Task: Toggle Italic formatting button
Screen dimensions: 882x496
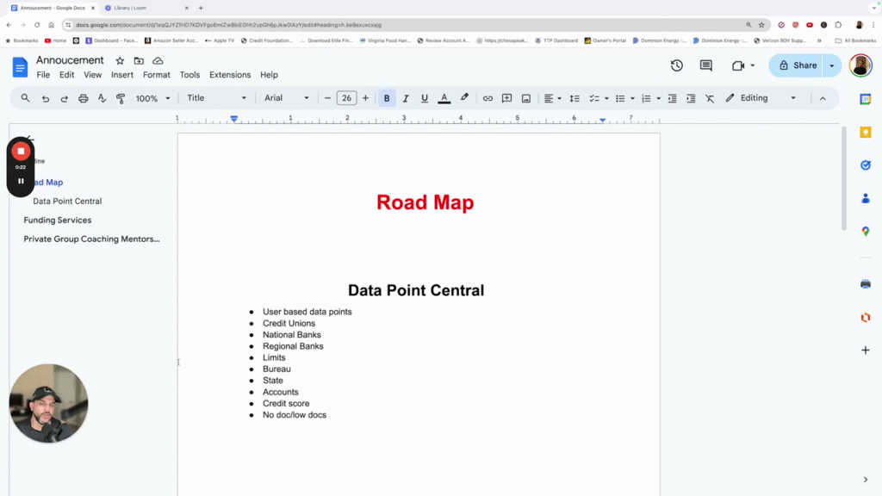Action: pos(406,98)
